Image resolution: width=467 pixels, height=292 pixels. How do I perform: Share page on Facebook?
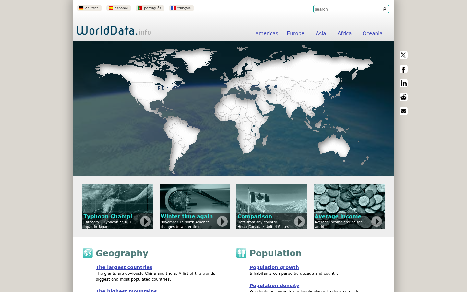pyautogui.click(x=403, y=69)
